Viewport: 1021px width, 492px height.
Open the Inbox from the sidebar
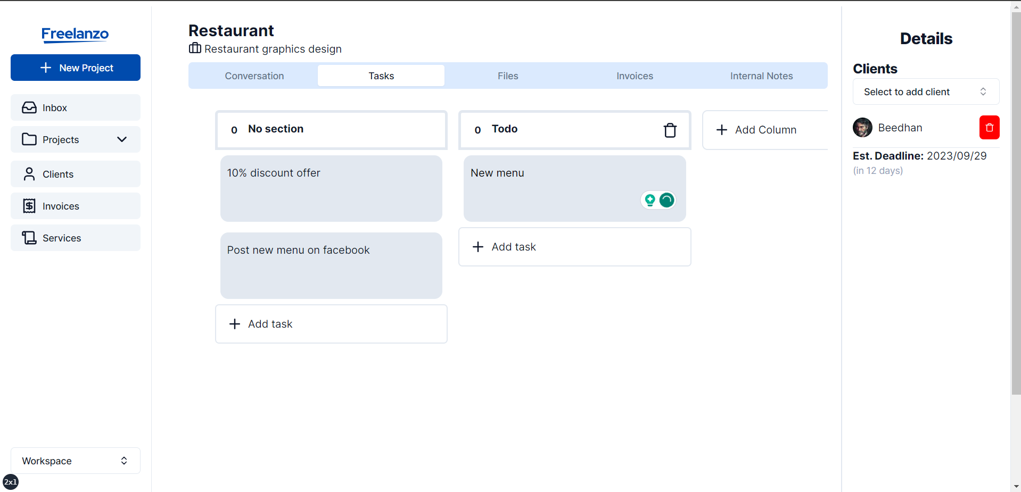click(76, 107)
